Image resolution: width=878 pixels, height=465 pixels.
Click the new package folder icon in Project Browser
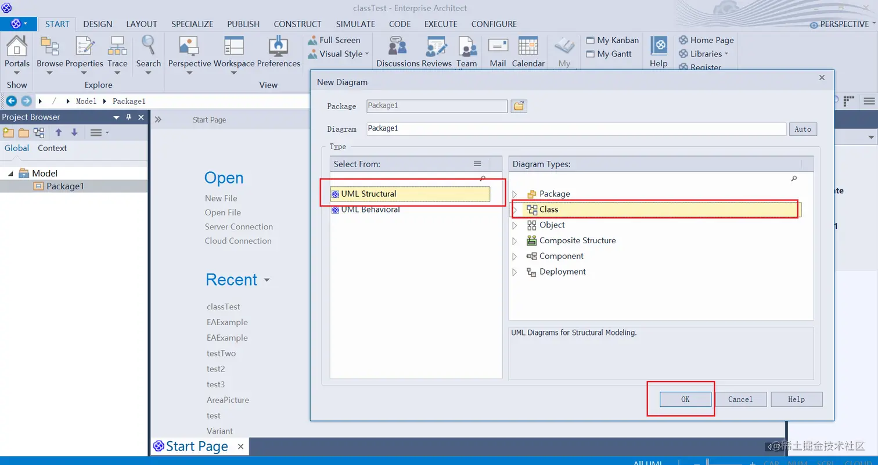[24, 132]
